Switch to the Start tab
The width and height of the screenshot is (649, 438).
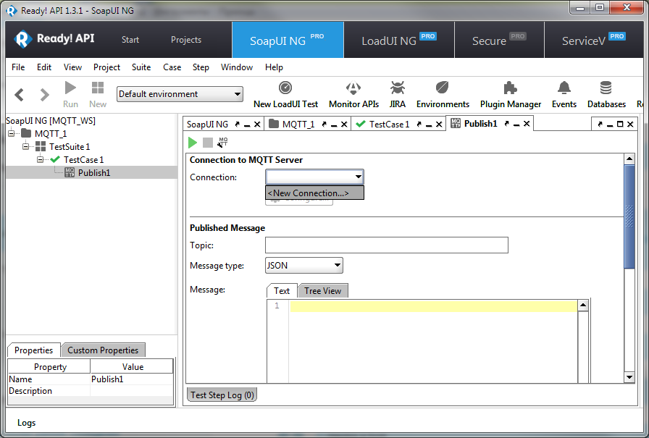coord(130,40)
